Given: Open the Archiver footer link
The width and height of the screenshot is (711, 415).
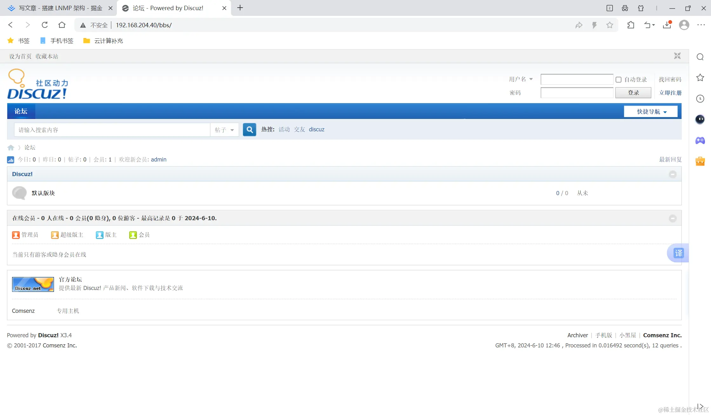Looking at the screenshot, I should click(x=578, y=335).
